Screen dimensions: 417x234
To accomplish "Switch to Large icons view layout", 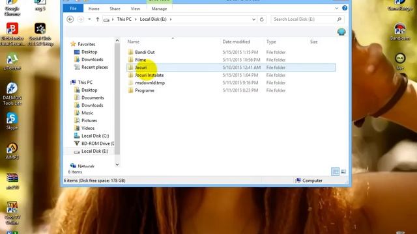I will click(343, 172).
